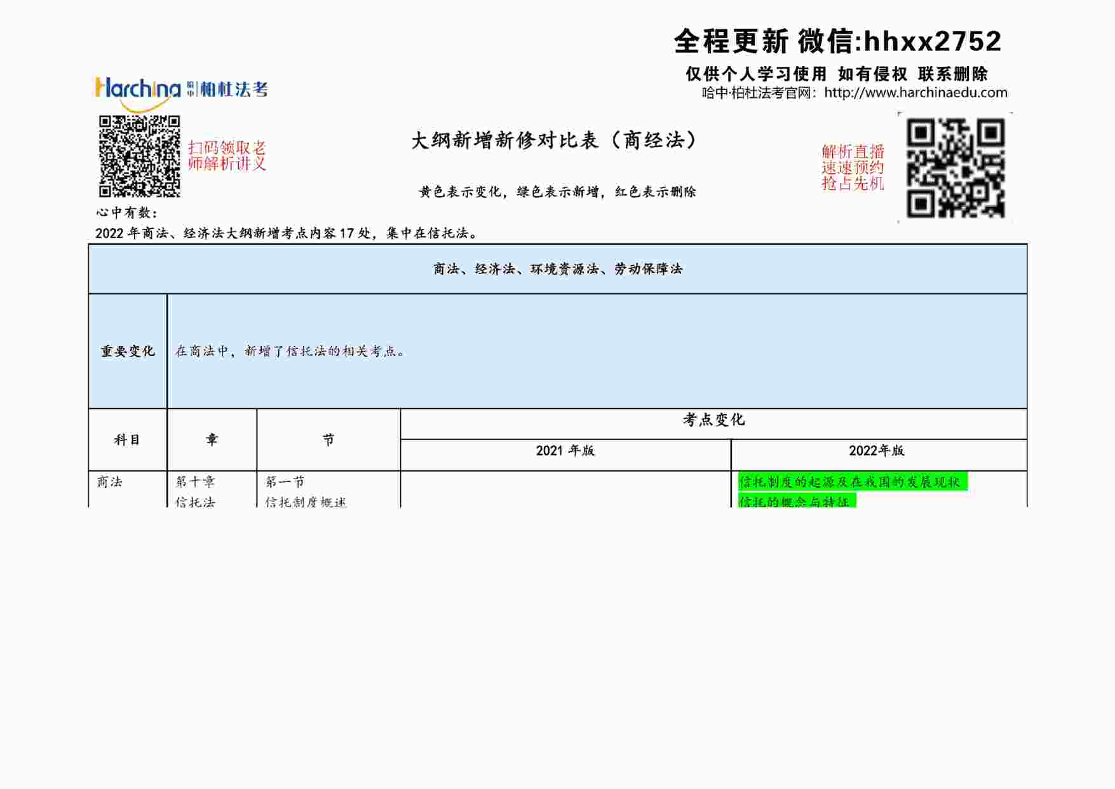The image size is (1115, 789).
Task: Click green highlighted 信托的概念与特征
Action: coord(797,501)
